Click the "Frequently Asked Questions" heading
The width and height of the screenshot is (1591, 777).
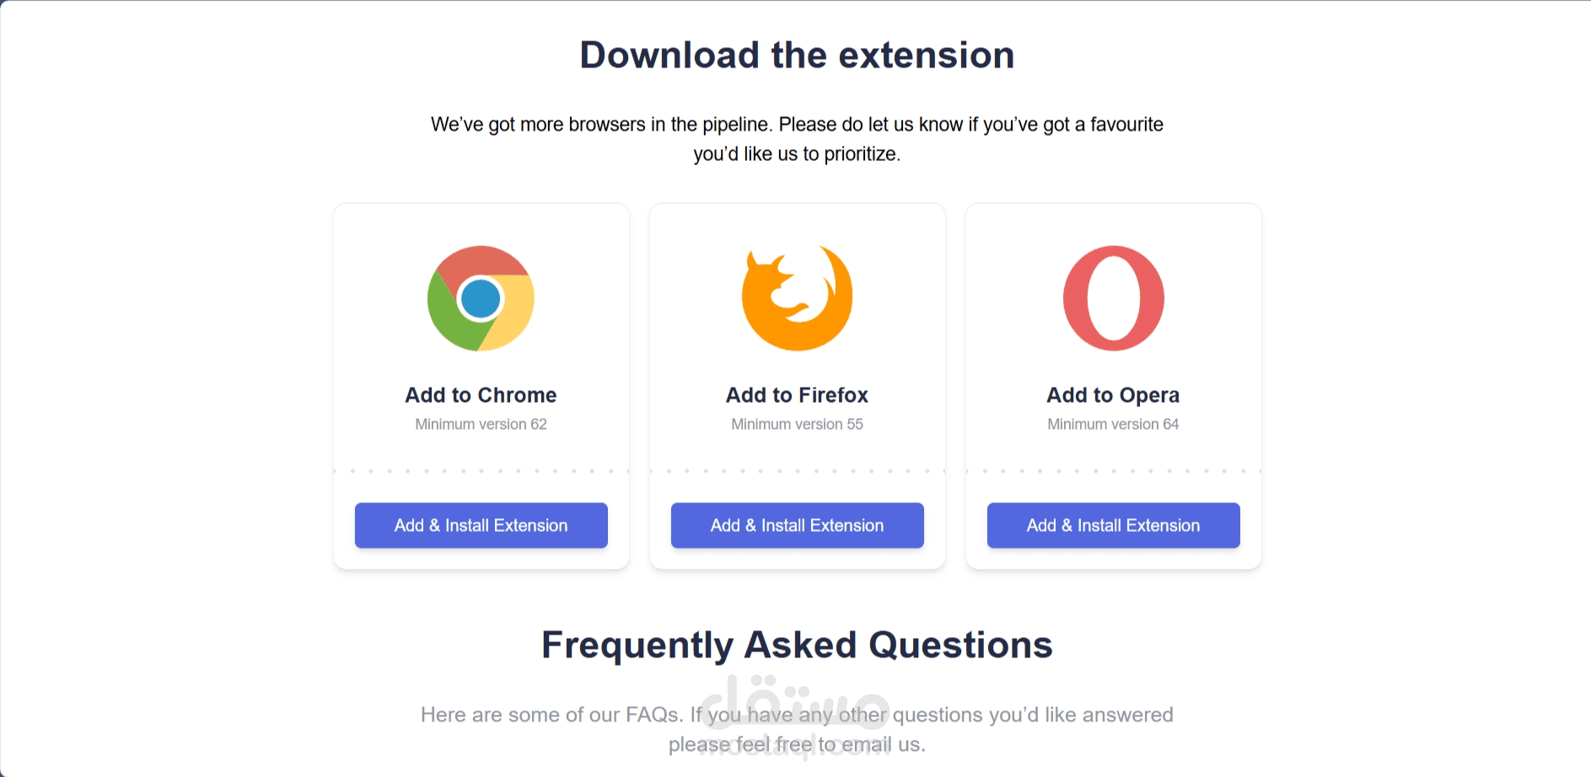[x=797, y=646]
